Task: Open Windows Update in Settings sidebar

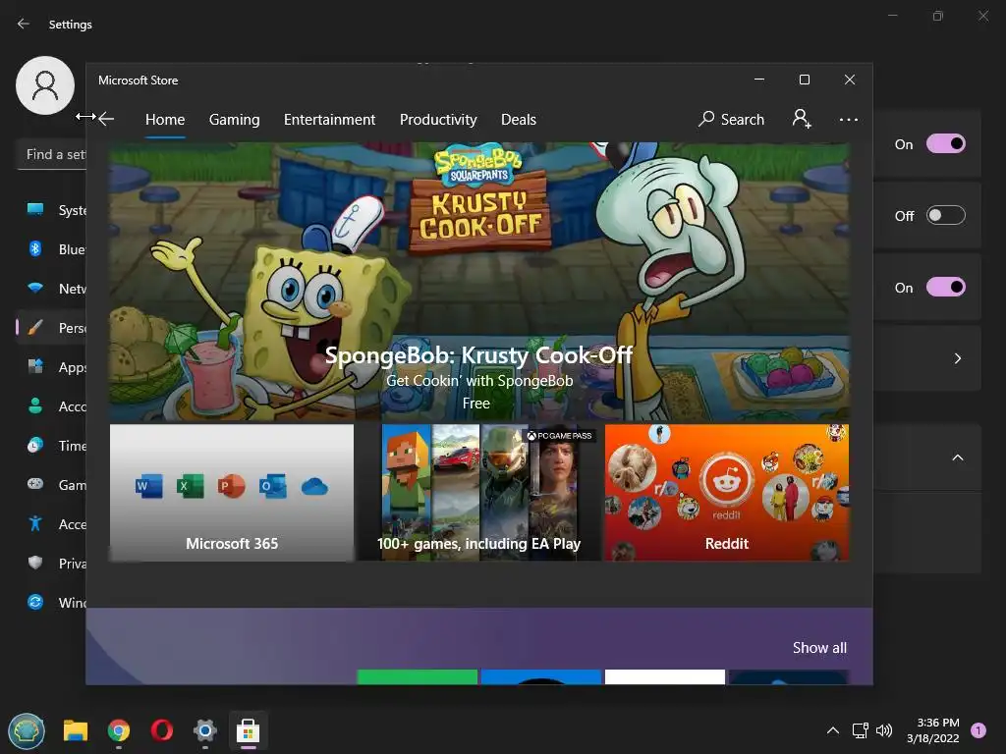Action: 51,602
